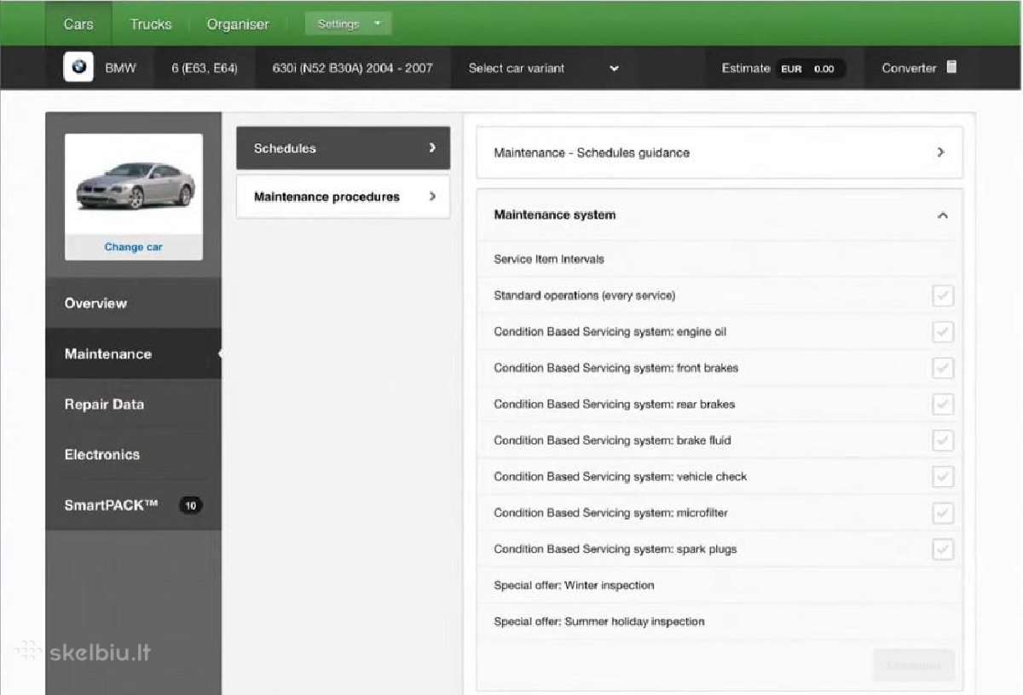This screenshot has width=1023, height=695.
Task: Open Repair Data in the sidebar
Action: (133, 405)
